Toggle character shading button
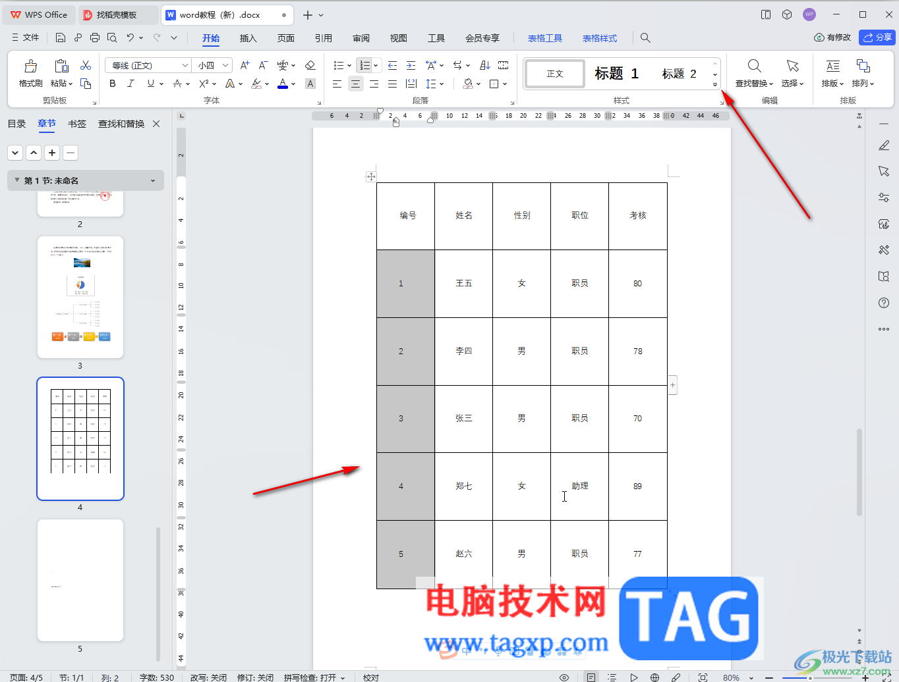Viewport: 899px width, 682px height. pyautogui.click(x=310, y=84)
